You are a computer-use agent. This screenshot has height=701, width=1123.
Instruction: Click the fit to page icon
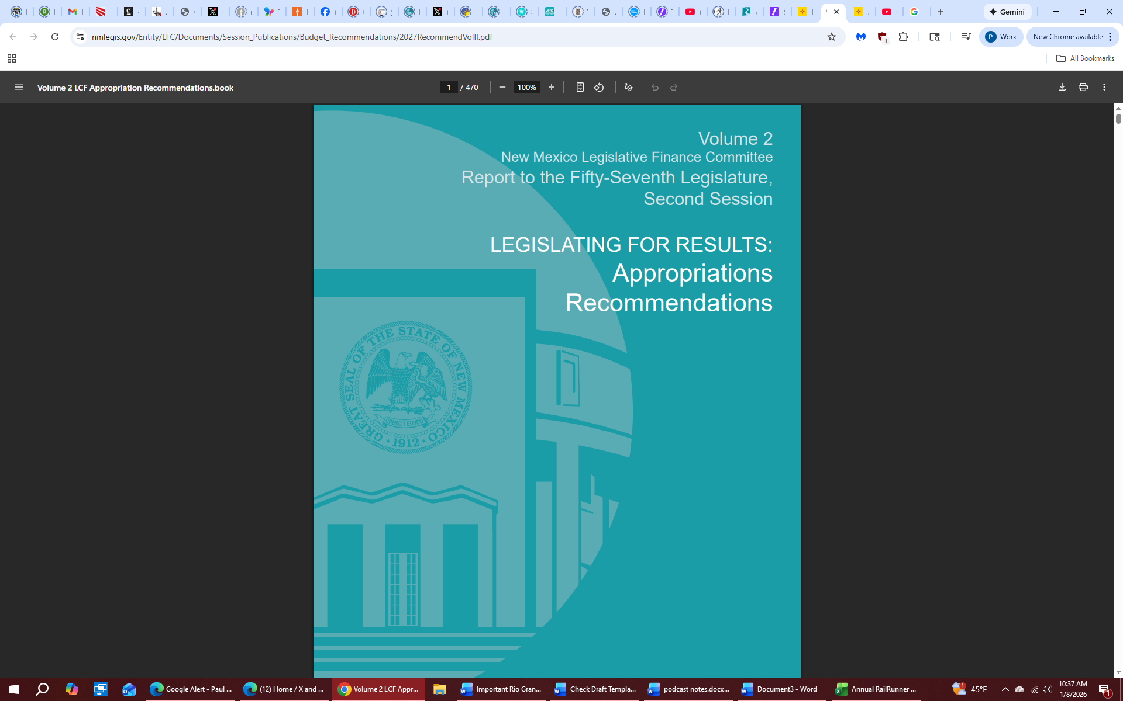[x=580, y=87]
